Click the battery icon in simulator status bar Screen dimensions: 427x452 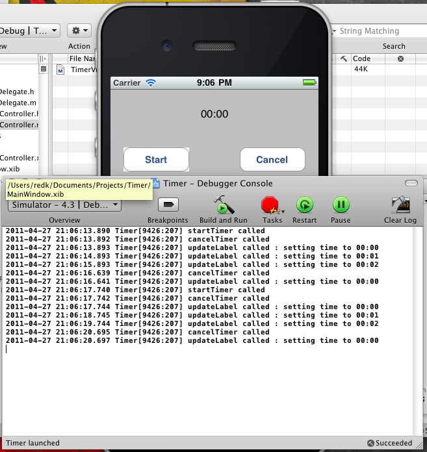point(309,82)
